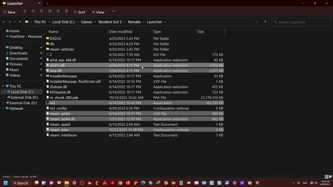Click the Delete trash icon in toolbar
The width and height of the screenshot is (333, 187).
click(67, 11)
